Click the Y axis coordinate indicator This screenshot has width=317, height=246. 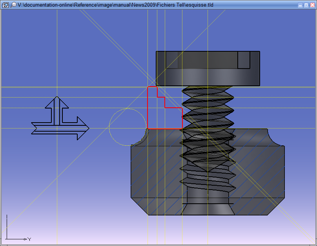click(x=29, y=239)
